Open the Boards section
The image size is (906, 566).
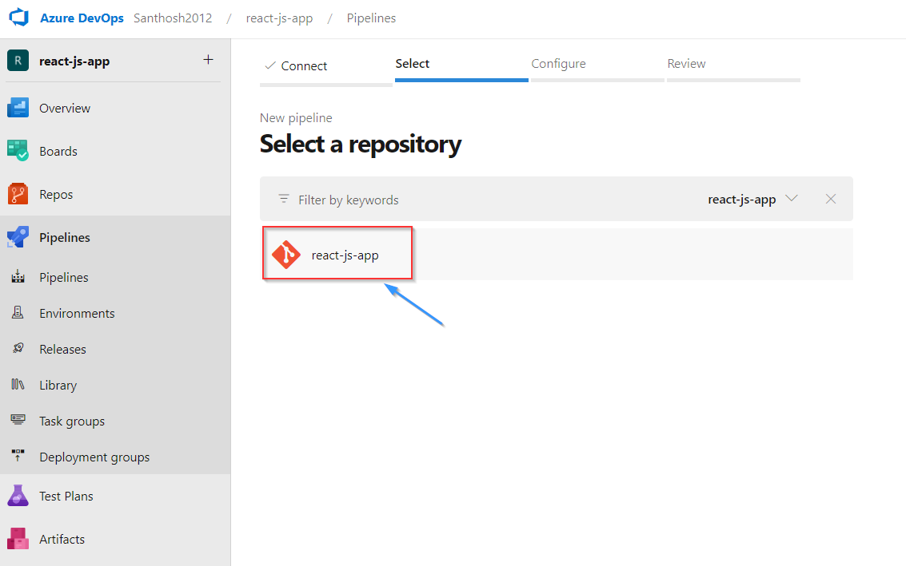click(x=58, y=151)
